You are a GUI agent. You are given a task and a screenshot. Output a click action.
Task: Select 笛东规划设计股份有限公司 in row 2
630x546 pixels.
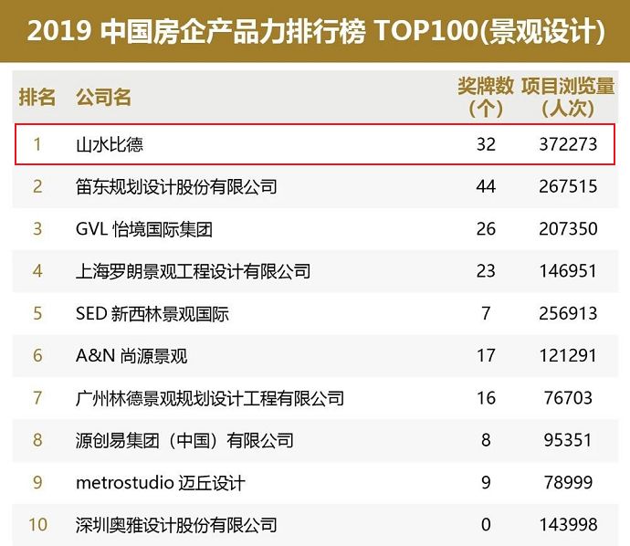click(x=176, y=187)
